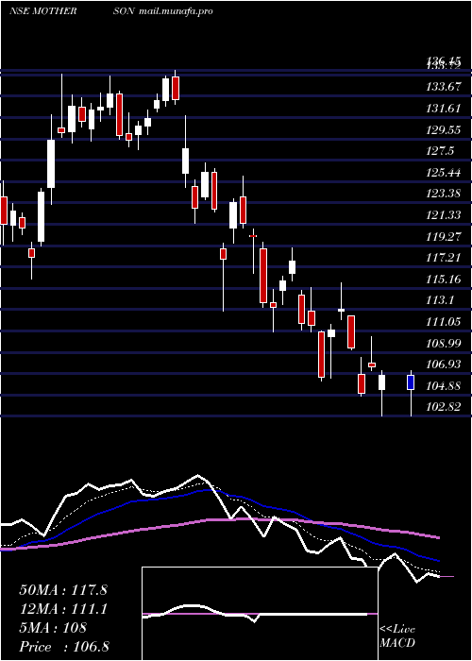
Task: Select the 129.55 price label
Action: coord(443,130)
